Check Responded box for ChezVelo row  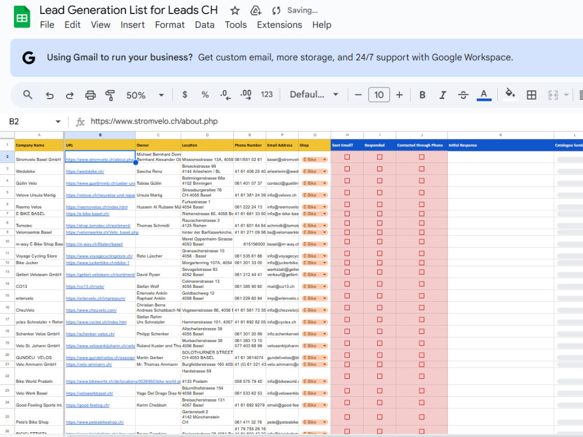380,308
